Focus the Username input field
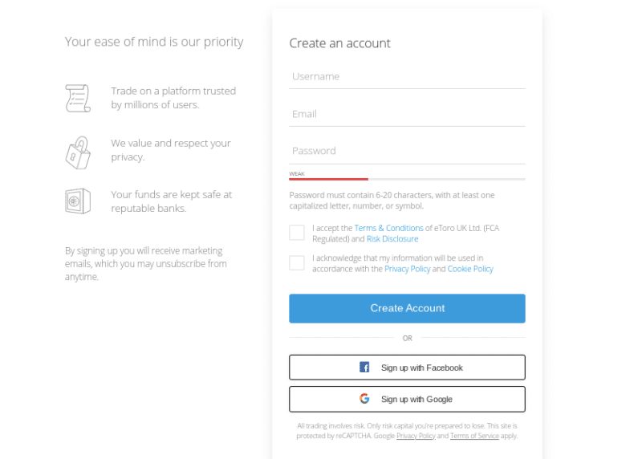Screen dimensions: 642x459 (407, 76)
